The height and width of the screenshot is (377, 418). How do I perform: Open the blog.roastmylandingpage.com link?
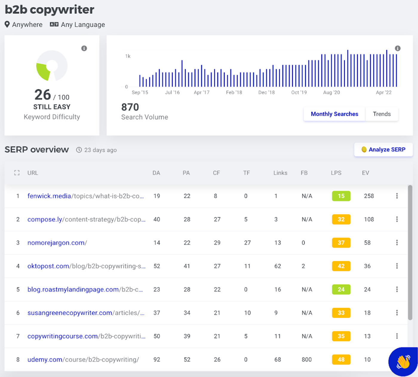pos(85,289)
